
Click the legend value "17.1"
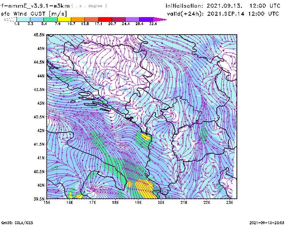(x=99, y=24)
